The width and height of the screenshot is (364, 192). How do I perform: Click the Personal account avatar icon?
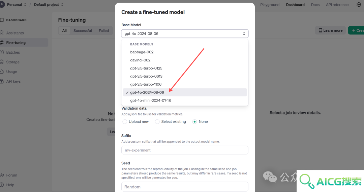pos(2,5)
